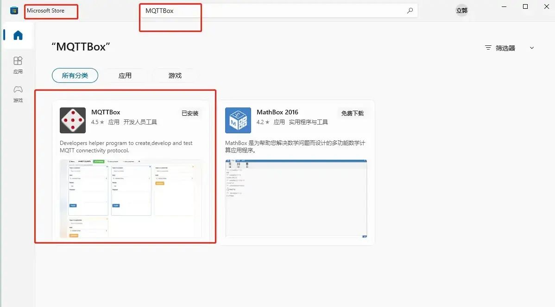555x307 pixels.
Task: Select the 游戏 category filter
Action: pyautogui.click(x=175, y=75)
